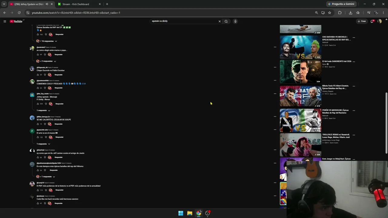This screenshot has height=218, width=388.
Task: Reload the page in Chrome
Action: [19, 13]
